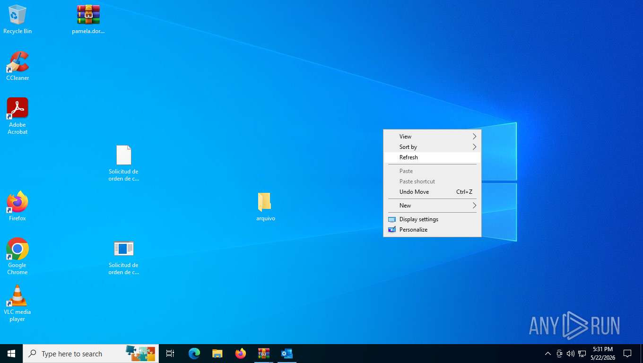643x363 pixels.
Task: Expand the Sort by submenu
Action: tap(432, 147)
